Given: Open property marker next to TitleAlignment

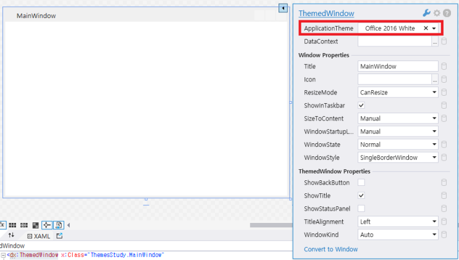Looking at the screenshot, I should (x=444, y=222).
